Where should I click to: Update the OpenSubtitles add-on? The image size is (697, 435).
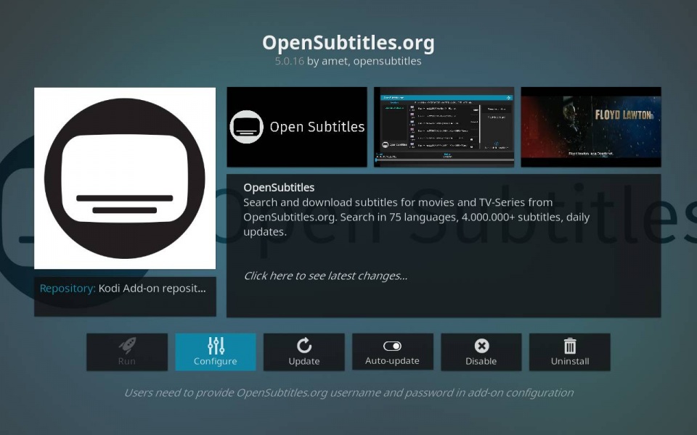[x=304, y=352]
